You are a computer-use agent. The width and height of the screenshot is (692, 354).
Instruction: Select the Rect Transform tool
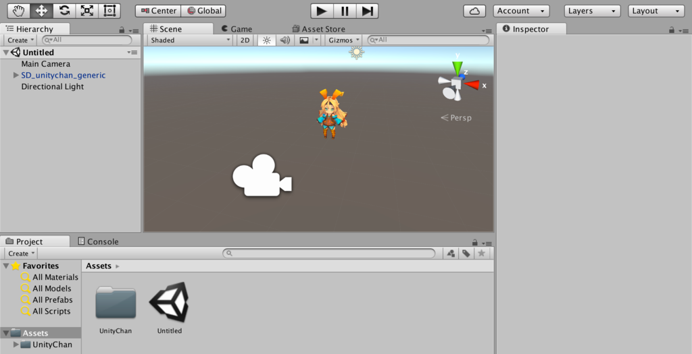pos(109,11)
